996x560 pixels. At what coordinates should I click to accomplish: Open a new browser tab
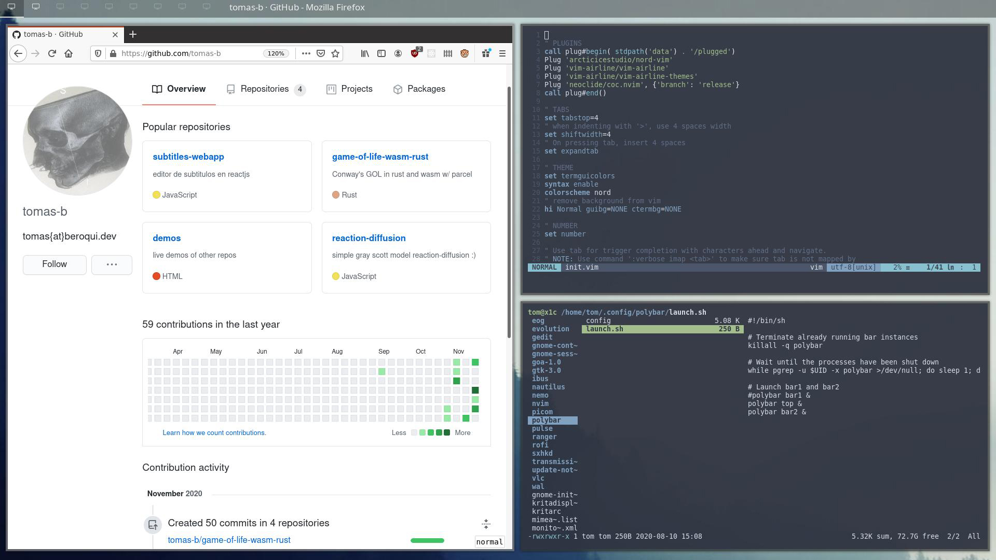pyautogui.click(x=133, y=34)
